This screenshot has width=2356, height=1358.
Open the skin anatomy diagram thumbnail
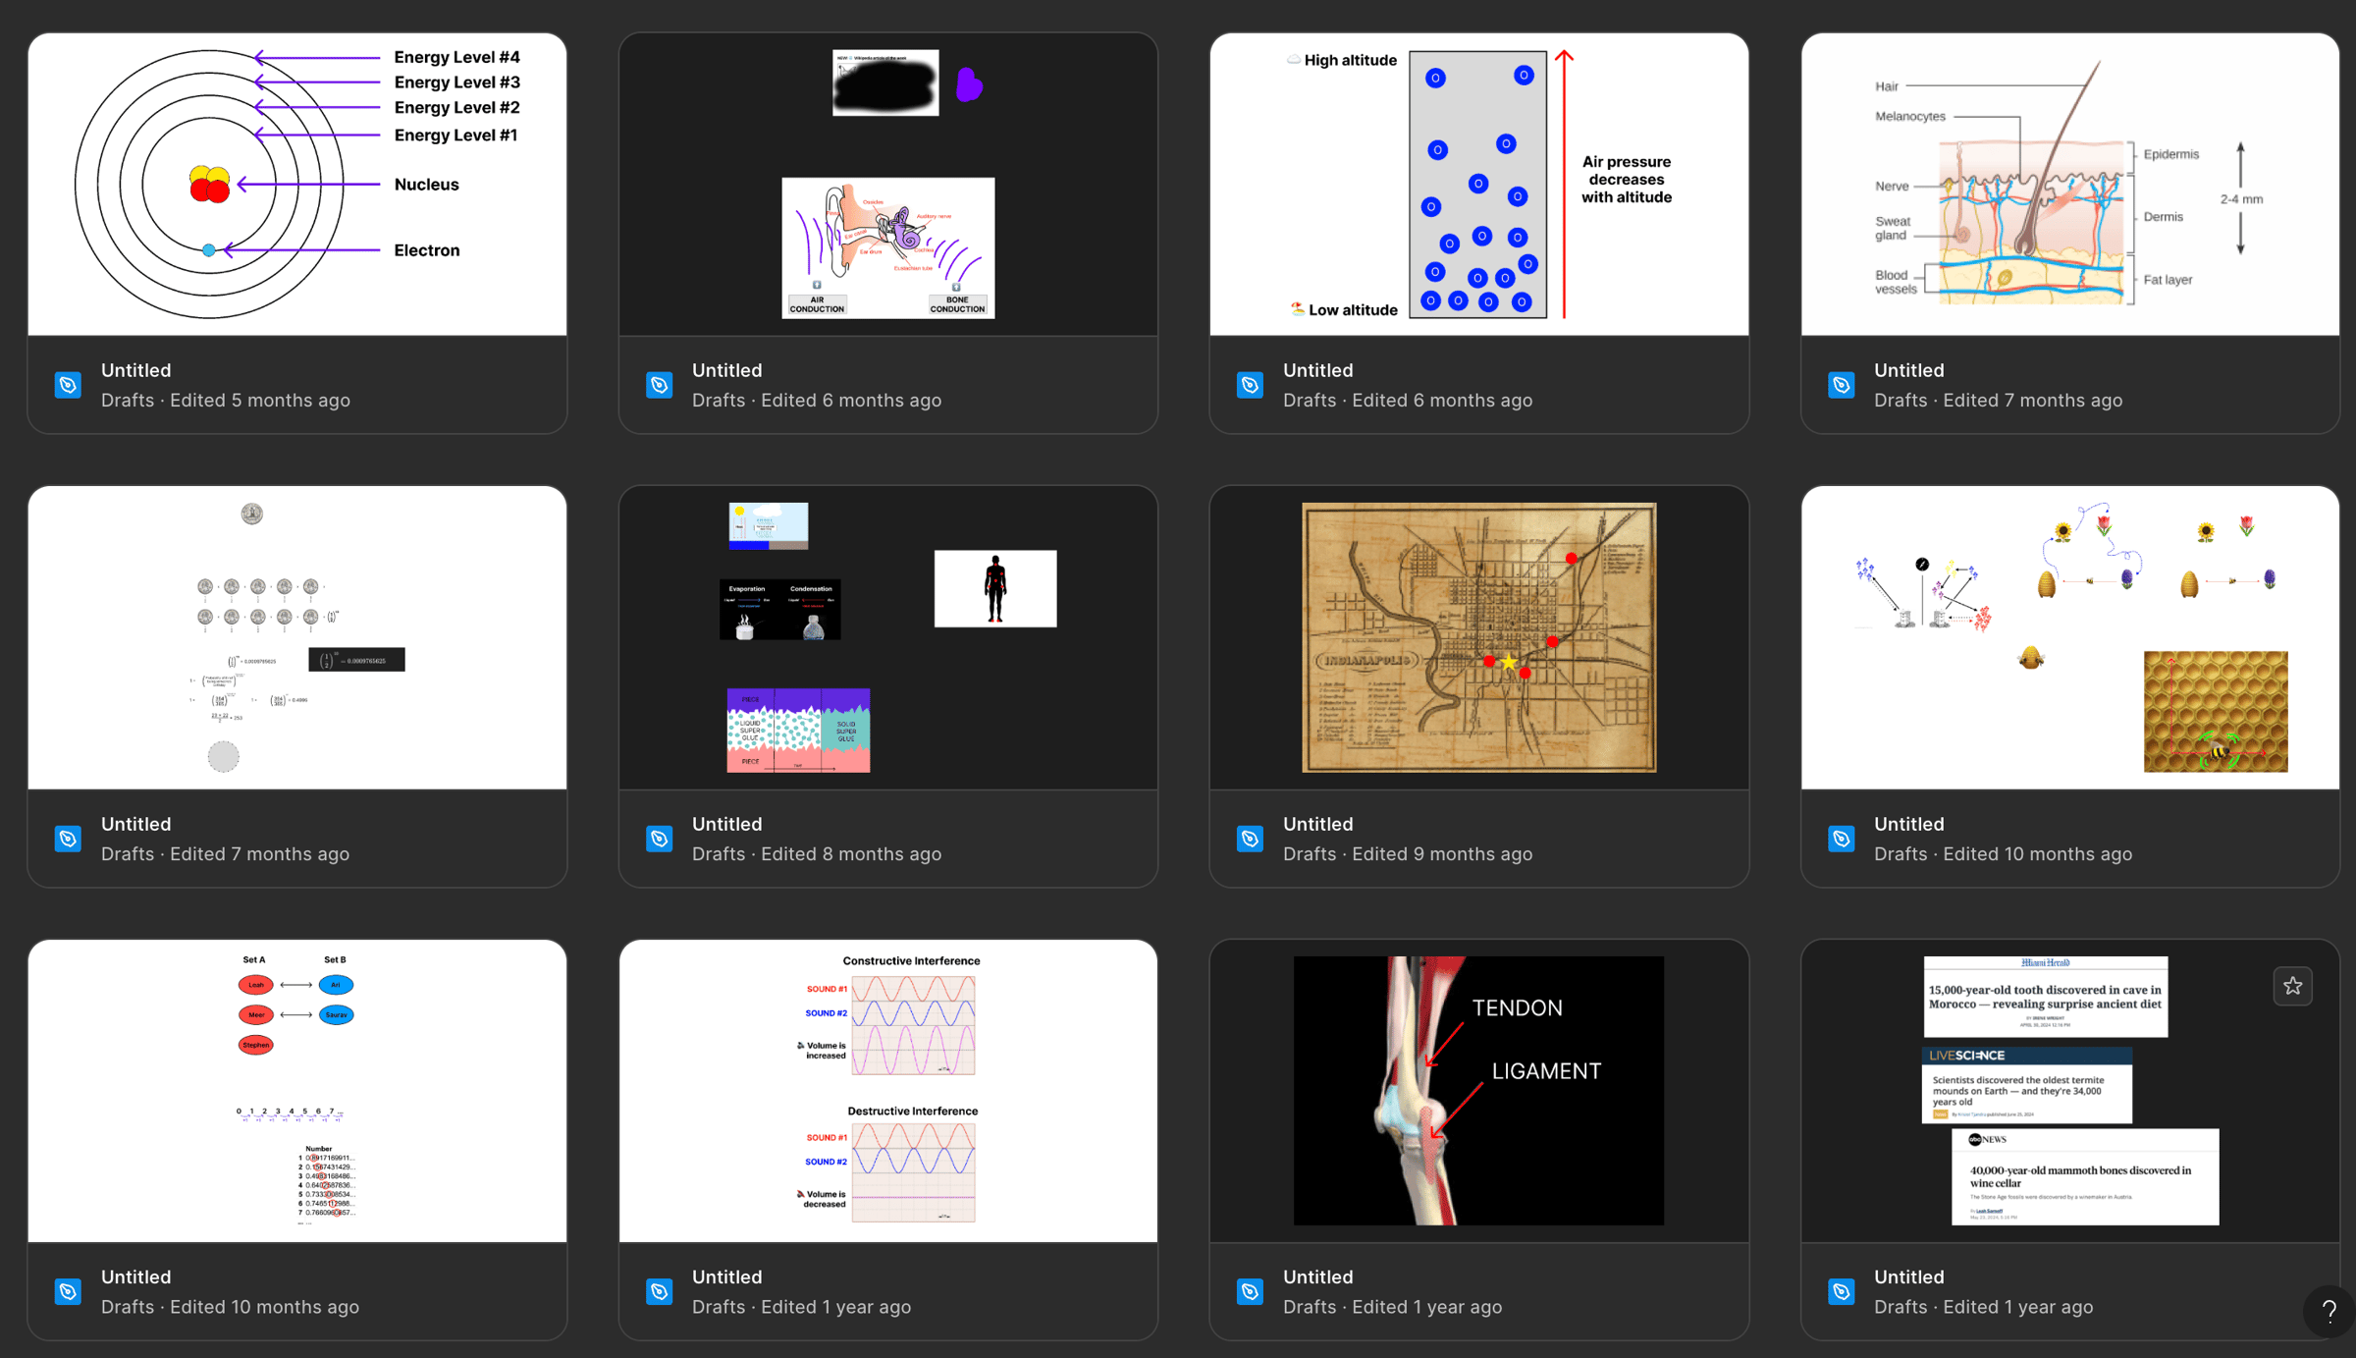coord(2069,185)
